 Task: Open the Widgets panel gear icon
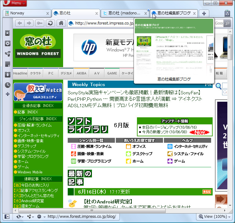click(x=7, y=43)
